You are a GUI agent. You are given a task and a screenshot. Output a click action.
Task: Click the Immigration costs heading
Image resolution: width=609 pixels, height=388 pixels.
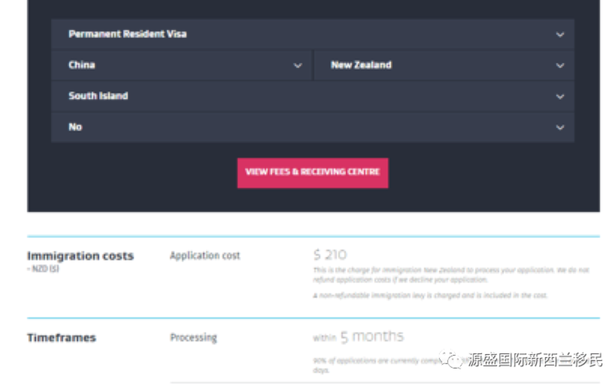pos(80,256)
